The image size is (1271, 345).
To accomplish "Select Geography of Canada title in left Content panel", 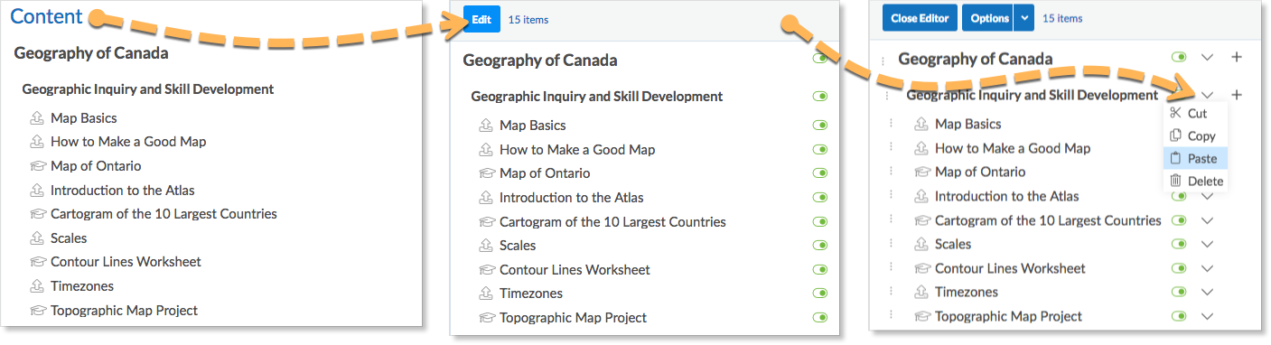I will coord(91,53).
